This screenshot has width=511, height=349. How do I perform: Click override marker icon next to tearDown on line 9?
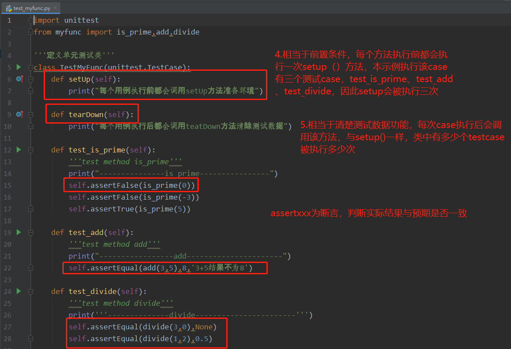coord(20,114)
